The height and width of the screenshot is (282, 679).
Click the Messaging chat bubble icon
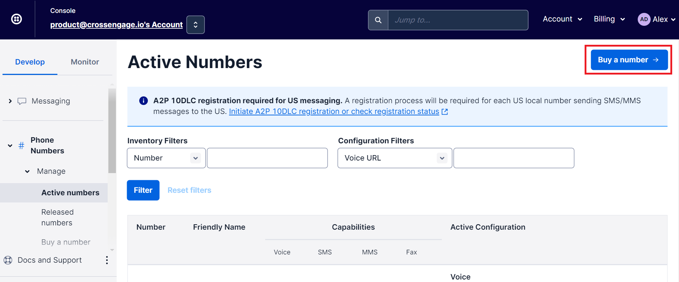pos(22,101)
